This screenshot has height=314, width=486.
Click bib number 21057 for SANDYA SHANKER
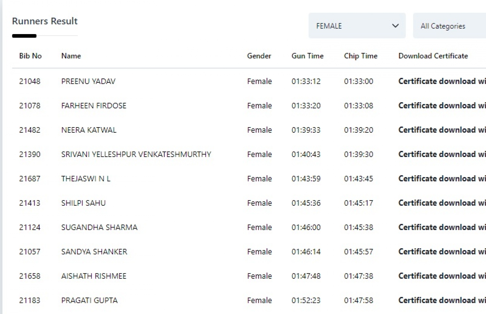(x=30, y=251)
